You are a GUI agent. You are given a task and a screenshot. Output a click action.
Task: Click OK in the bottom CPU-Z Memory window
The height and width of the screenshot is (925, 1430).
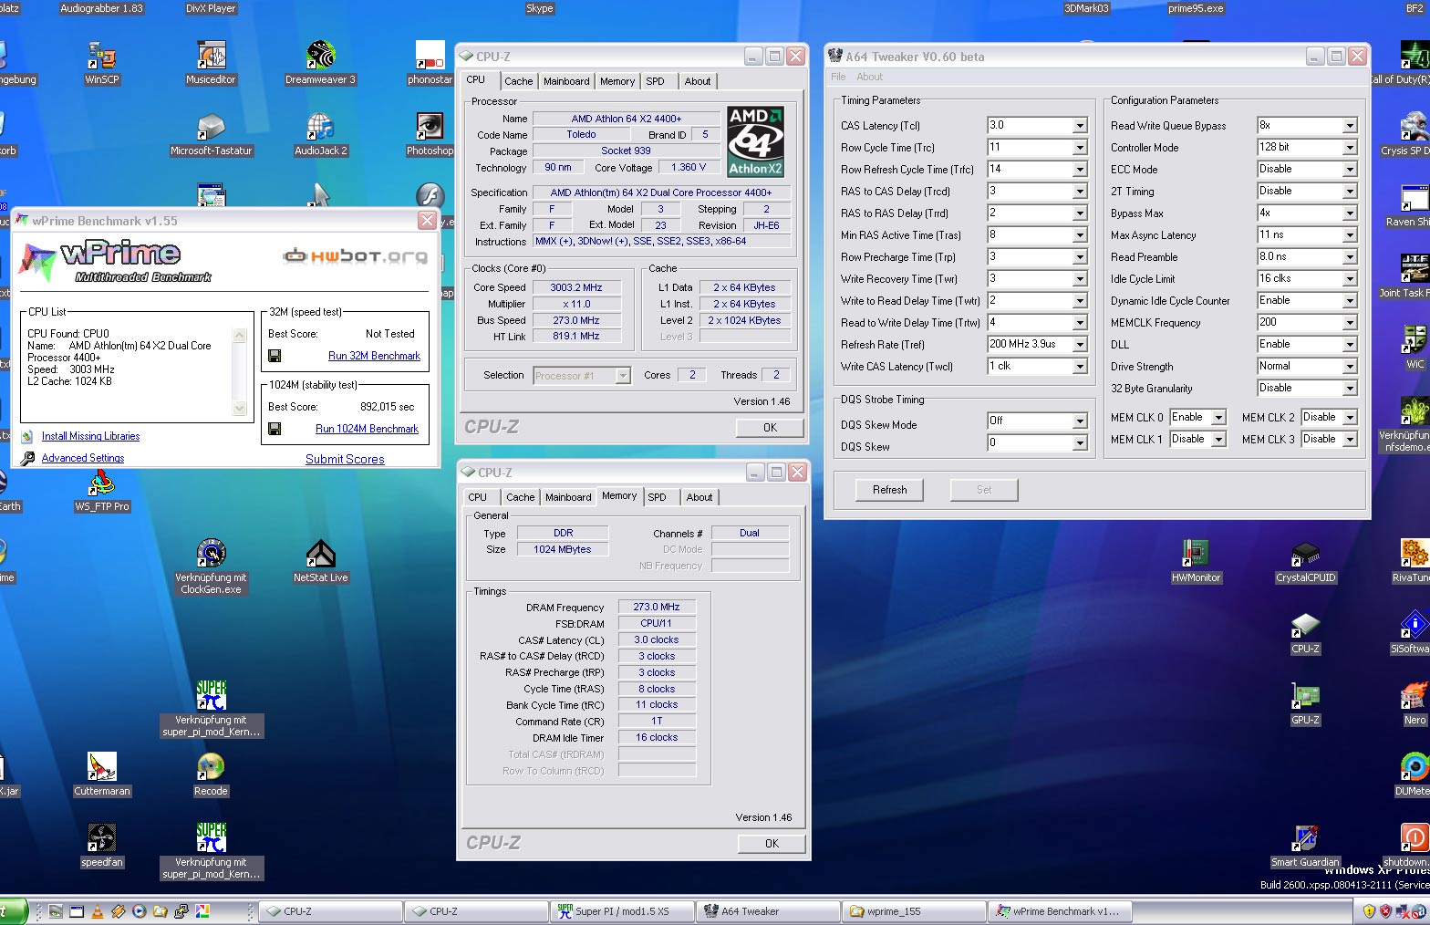click(772, 843)
